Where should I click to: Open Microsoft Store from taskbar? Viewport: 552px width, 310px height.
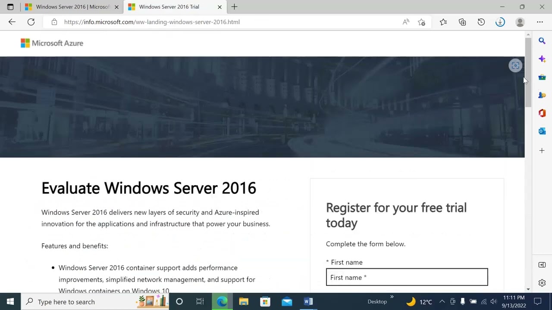click(x=265, y=301)
